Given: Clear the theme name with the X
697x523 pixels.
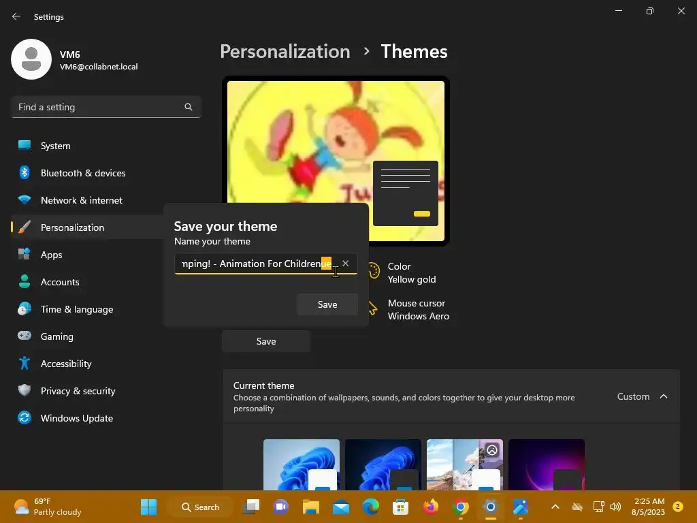Looking at the screenshot, I should [x=345, y=264].
